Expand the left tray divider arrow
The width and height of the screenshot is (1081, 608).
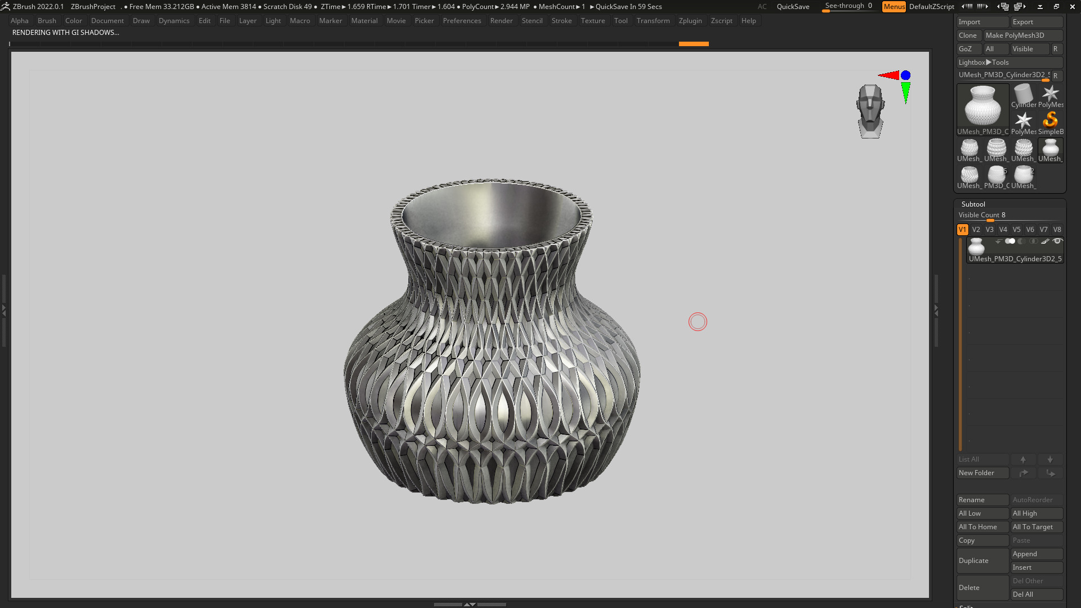click(x=3, y=310)
